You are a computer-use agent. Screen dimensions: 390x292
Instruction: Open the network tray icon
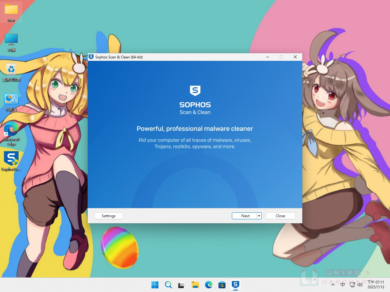click(352, 285)
